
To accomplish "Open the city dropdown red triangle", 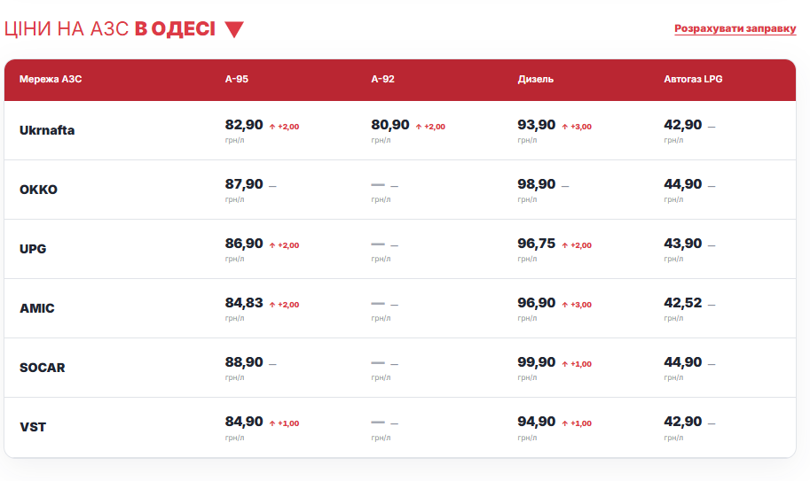I will click(x=234, y=29).
